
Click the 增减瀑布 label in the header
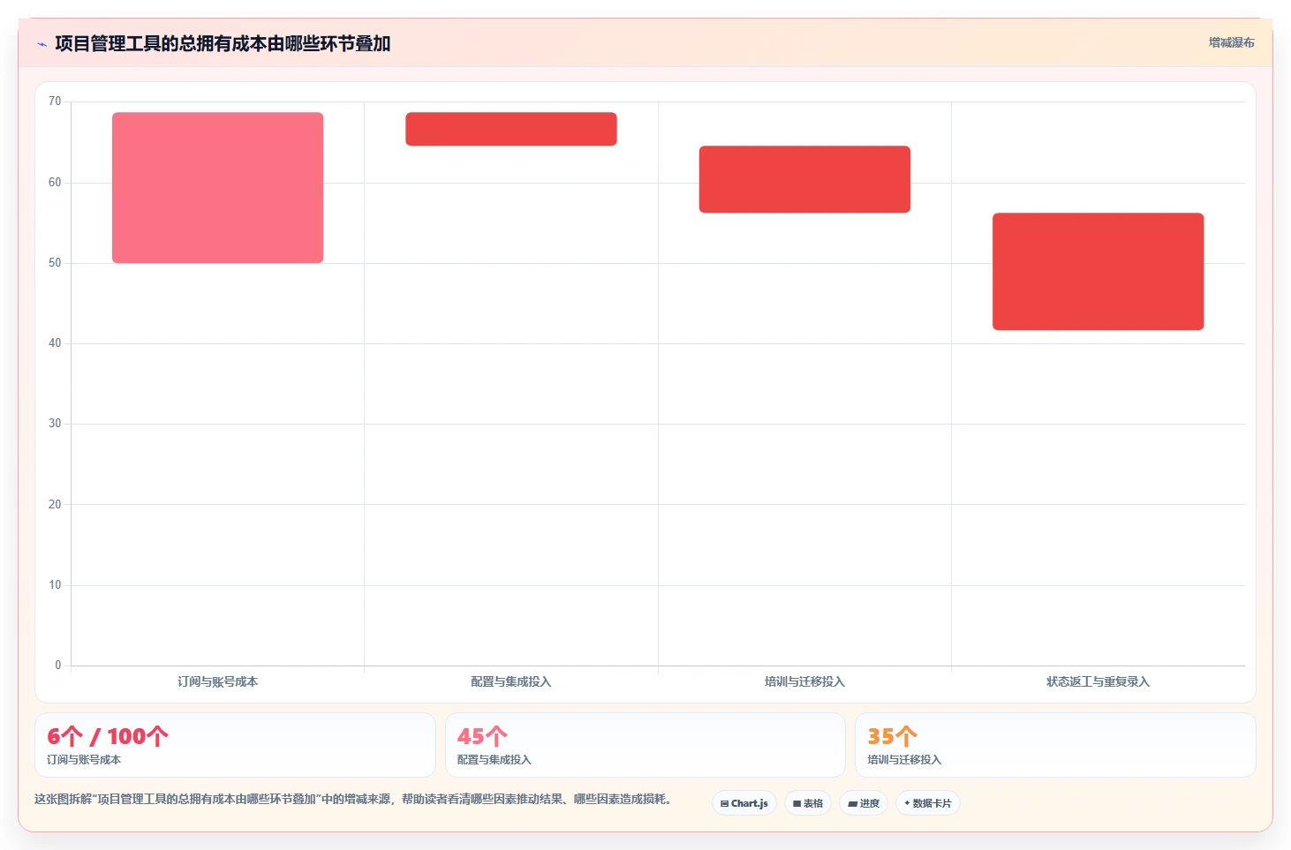[x=1231, y=42]
